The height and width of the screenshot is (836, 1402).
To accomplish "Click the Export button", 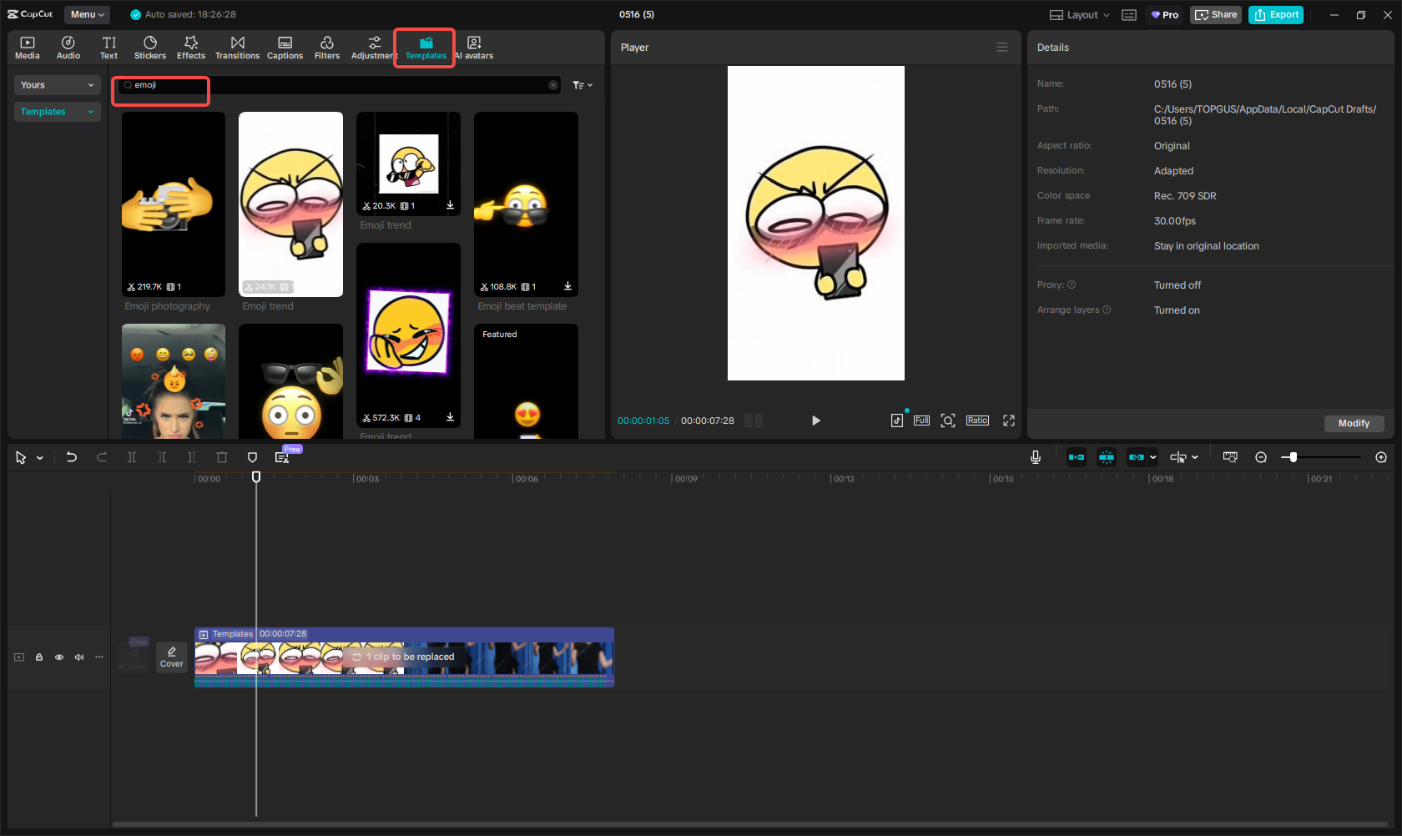I will click(x=1275, y=14).
